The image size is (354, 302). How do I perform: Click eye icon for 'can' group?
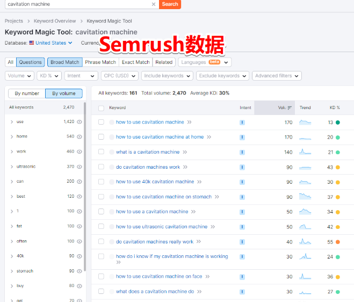point(80,182)
